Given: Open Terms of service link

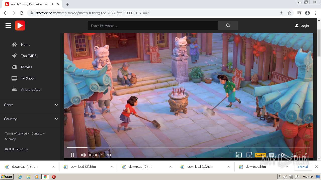Looking at the screenshot, I should [16, 133].
